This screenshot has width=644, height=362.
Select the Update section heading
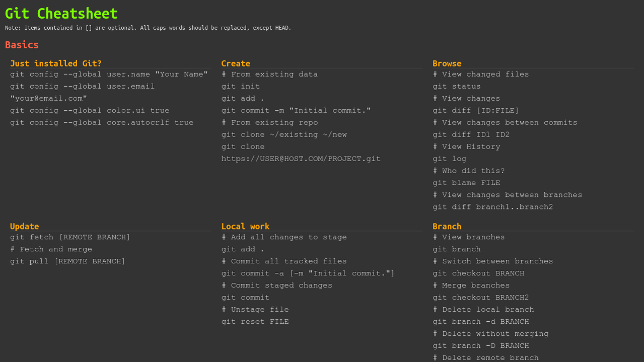tap(24, 227)
